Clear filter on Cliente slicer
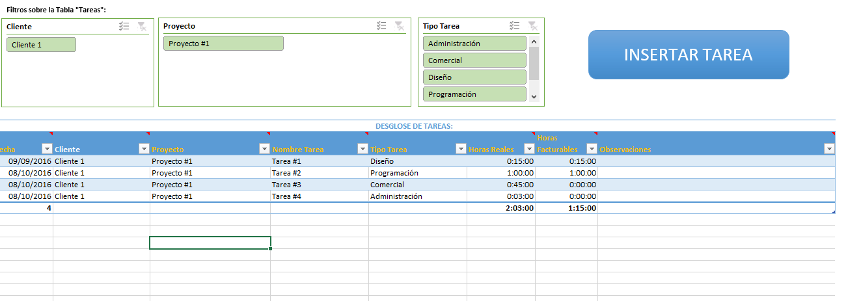The height and width of the screenshot is (301, 848). (x=142, y=27)
